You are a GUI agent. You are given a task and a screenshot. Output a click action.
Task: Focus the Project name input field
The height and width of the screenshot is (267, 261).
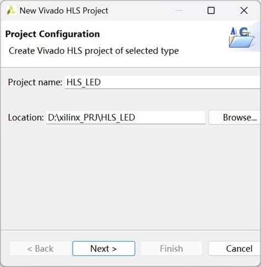coord(163,82)
